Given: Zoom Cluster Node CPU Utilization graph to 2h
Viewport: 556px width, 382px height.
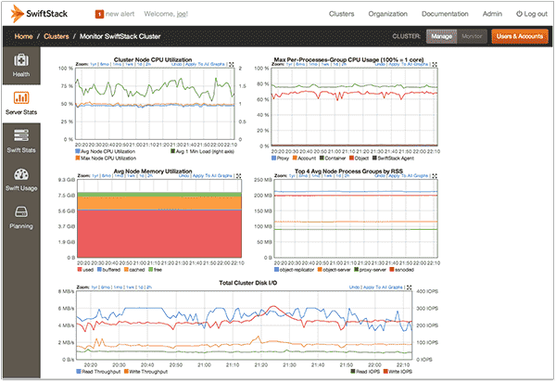Looking at the screenshot, I should coord(148,64).
